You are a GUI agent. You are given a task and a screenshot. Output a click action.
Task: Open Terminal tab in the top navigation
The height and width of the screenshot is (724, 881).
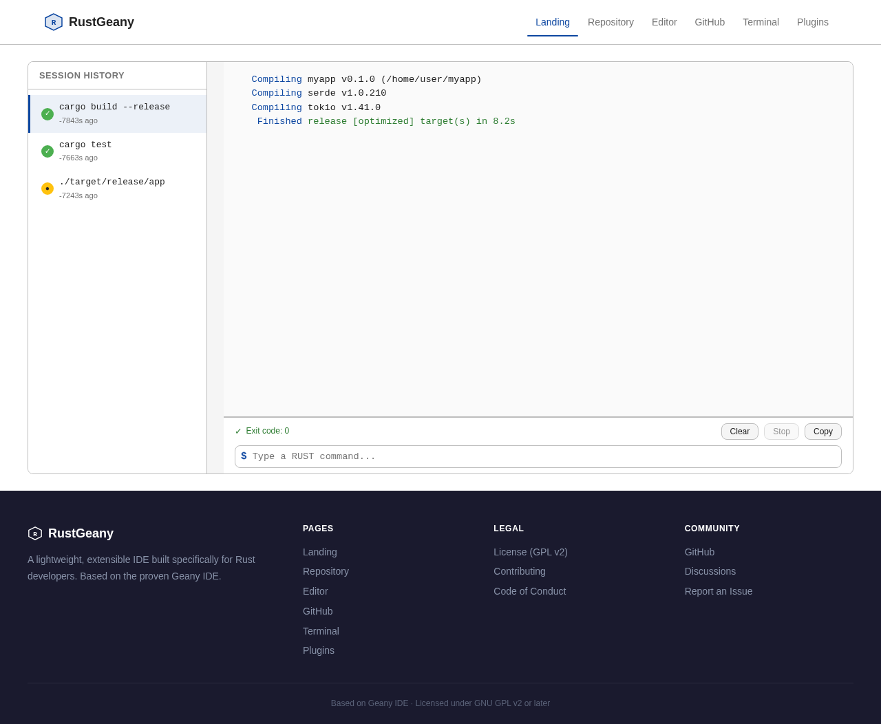coord(761,22)
